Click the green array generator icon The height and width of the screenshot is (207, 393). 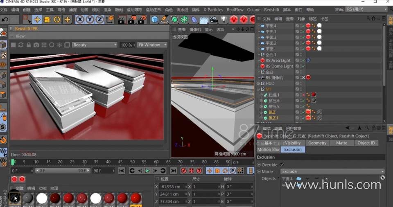[185, 20]
